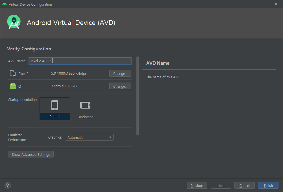Click the configuration panel vertical scrollbar
The width and height of the screenshot is (283, 192).
[138, 96]
